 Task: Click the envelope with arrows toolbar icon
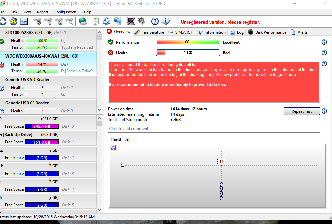click(x=107, y=21)
